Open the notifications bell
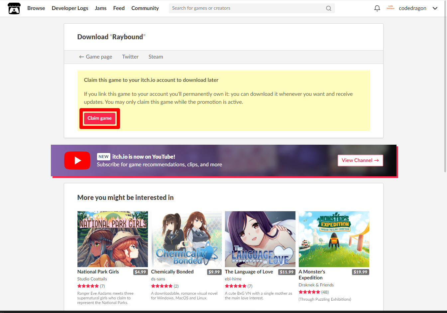 point(377,8)
